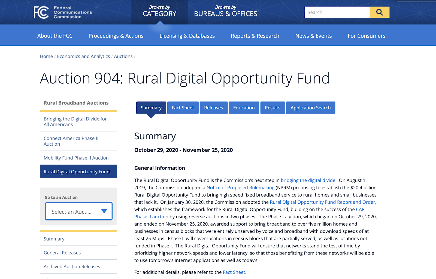The height and width of the screenshot is (279, 436).
Task: Follow the Fact Sheet inline link
Action: 234,272
